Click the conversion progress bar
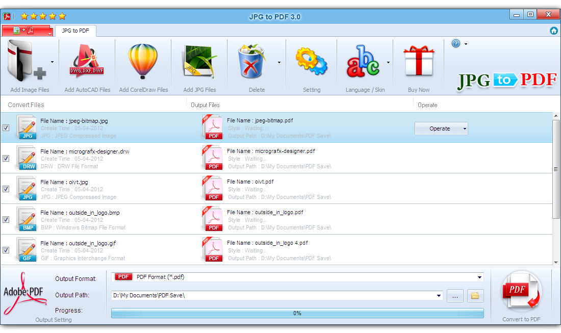 pyautogui.click(x=297, y=313)
